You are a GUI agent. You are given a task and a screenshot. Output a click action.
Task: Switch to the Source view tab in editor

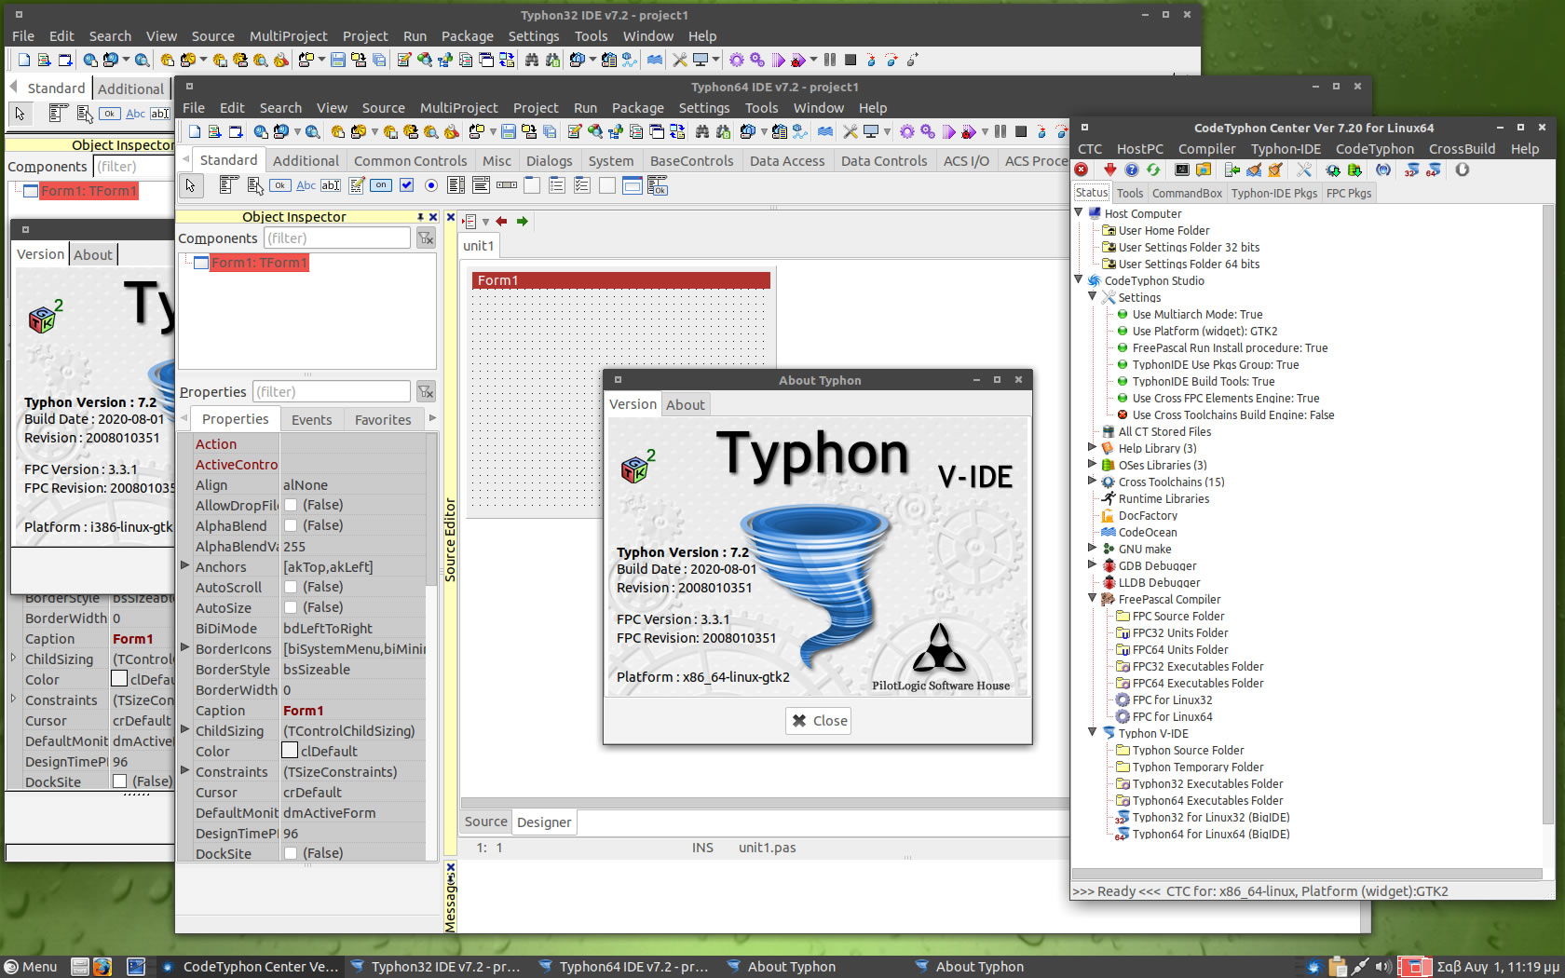click(485, 822)
